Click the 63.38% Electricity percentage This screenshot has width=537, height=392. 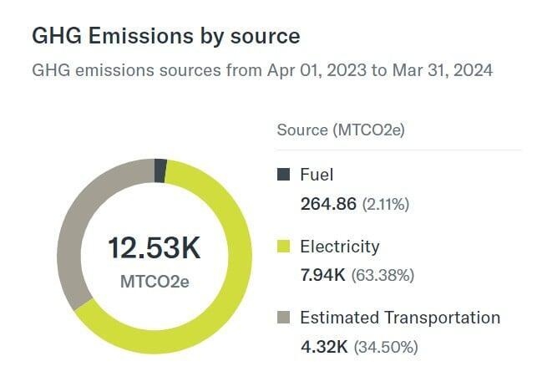[x=382, y=275]
